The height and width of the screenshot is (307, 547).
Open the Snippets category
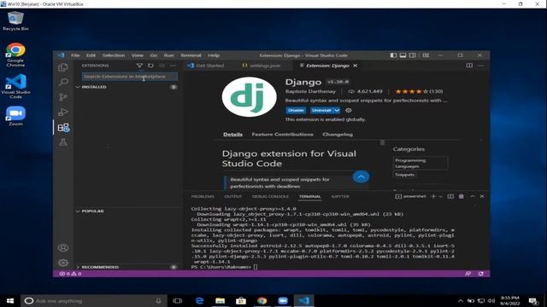[404, 175]
